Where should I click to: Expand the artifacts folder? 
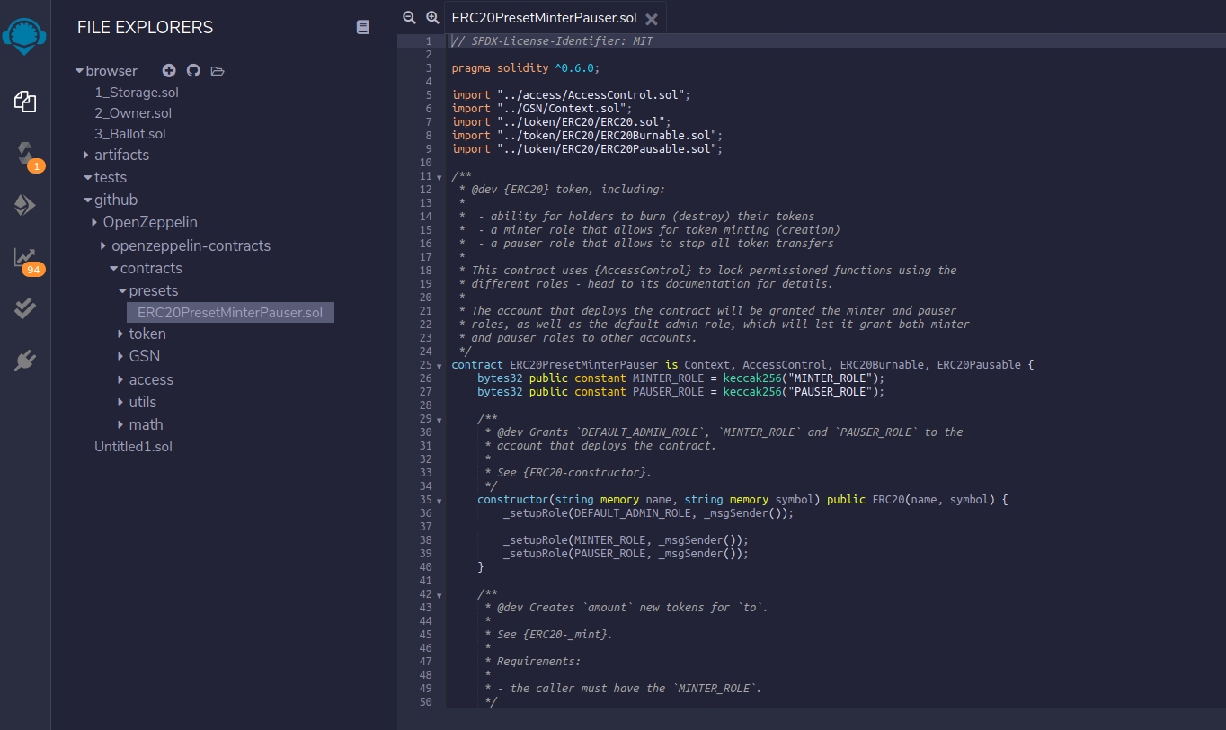[121, 155]
